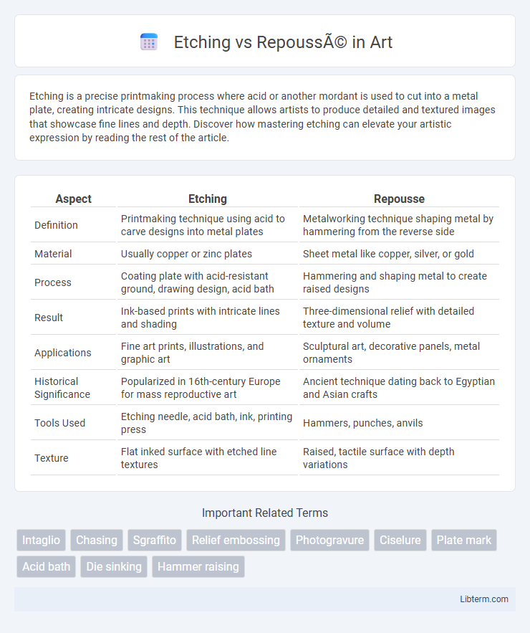The width and height of the screenshot is (530, 633).
Task: Click the Relief embossing tag
Action: pyautogui.click(x=236, y=540)
